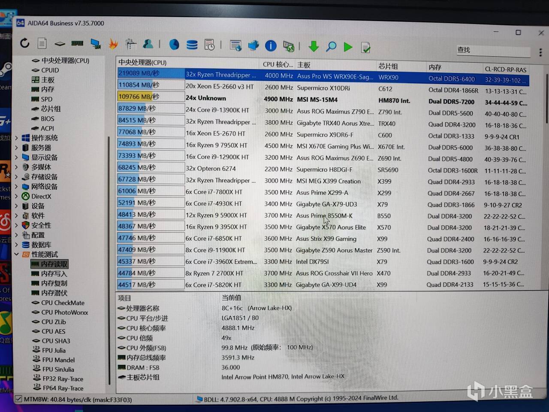Click the preferences checklist toolbar icon
Image resolution: width=549 pixels, height=412 pixels.
click(131, 44)
